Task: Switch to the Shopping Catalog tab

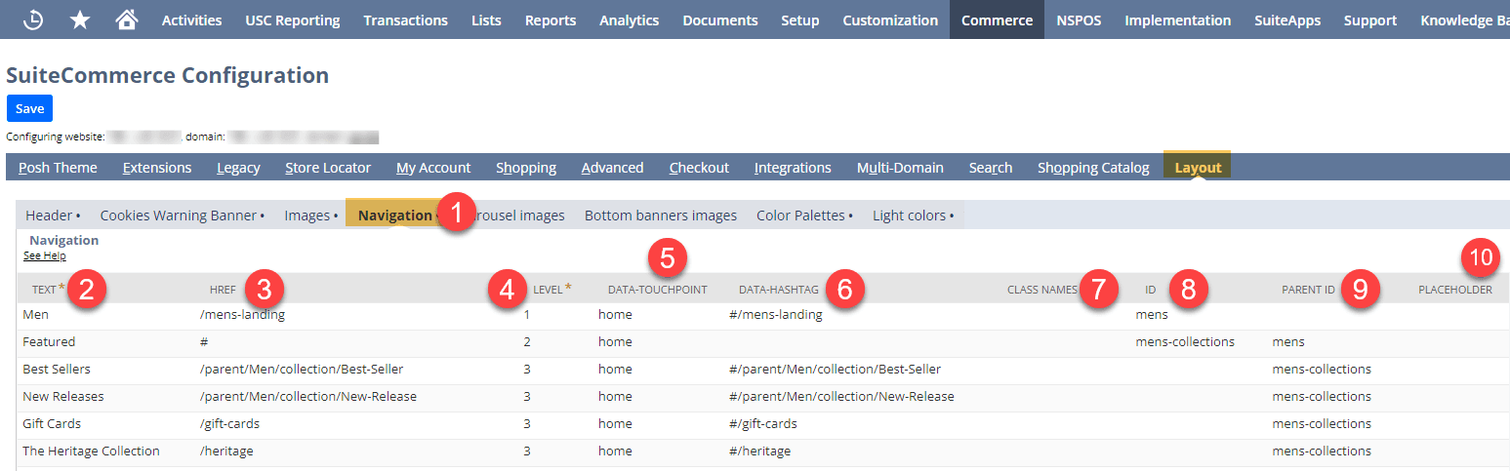Action: (x=1093, y=168)
